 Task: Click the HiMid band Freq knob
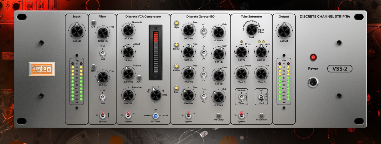(188, 52)
